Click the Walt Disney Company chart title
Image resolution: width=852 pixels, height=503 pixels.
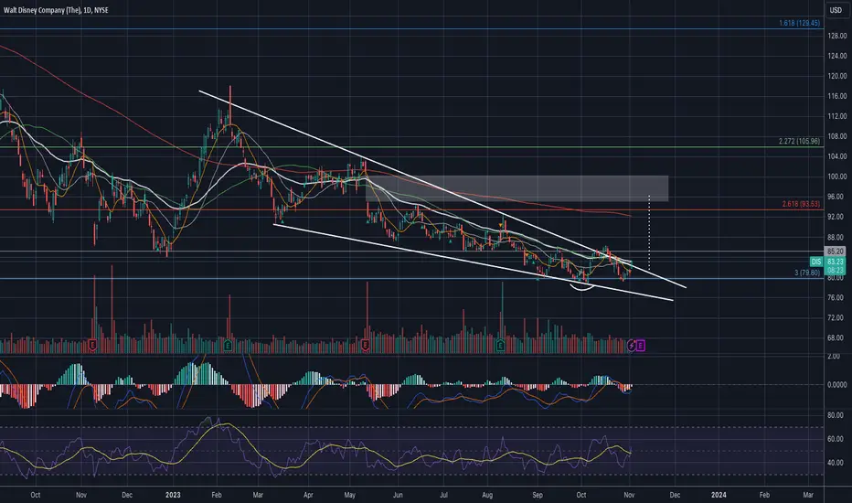tap(56, 10)
